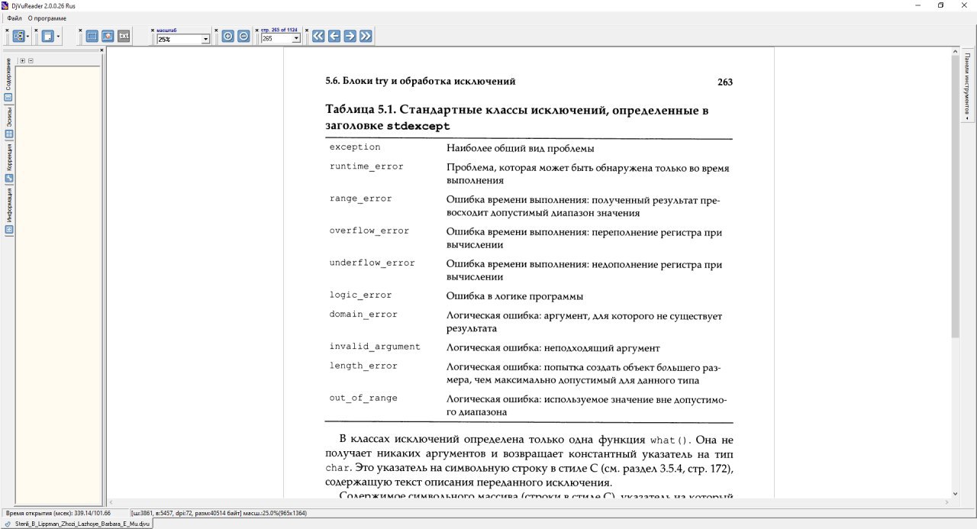Open the page view dropdown arrow

(58, 36)
